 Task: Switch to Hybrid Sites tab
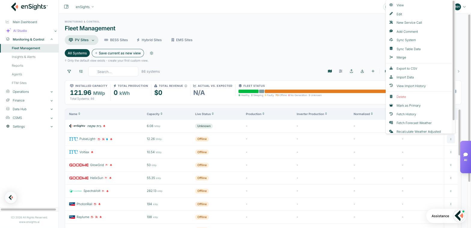click(149, 40)
